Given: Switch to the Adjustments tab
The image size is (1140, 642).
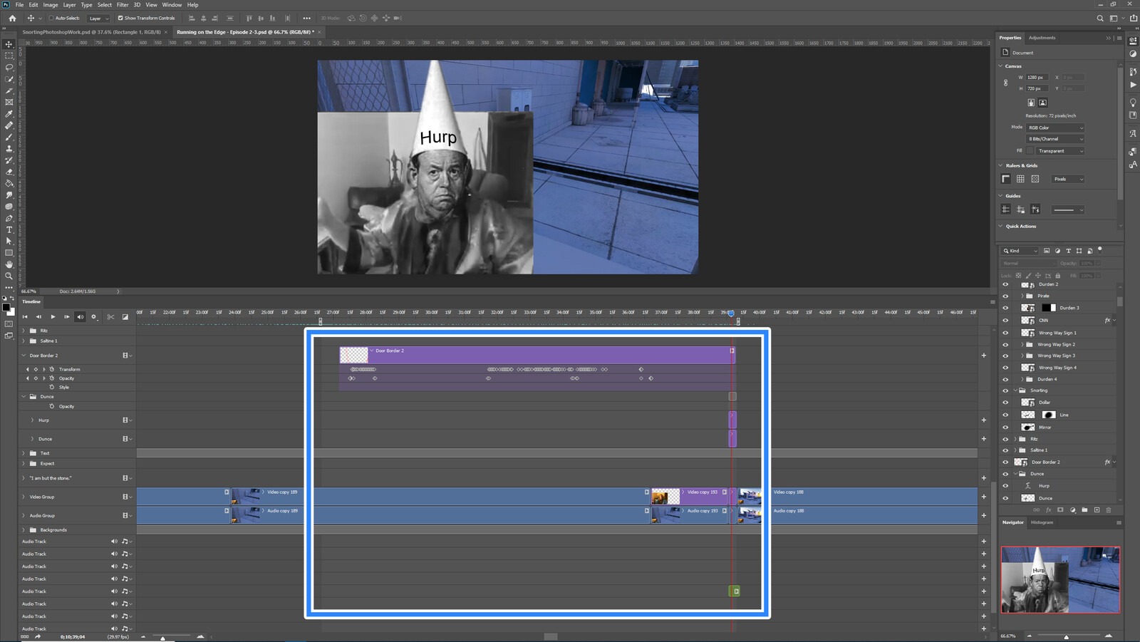Looking at the screenshot, I should pos(1042,38).
